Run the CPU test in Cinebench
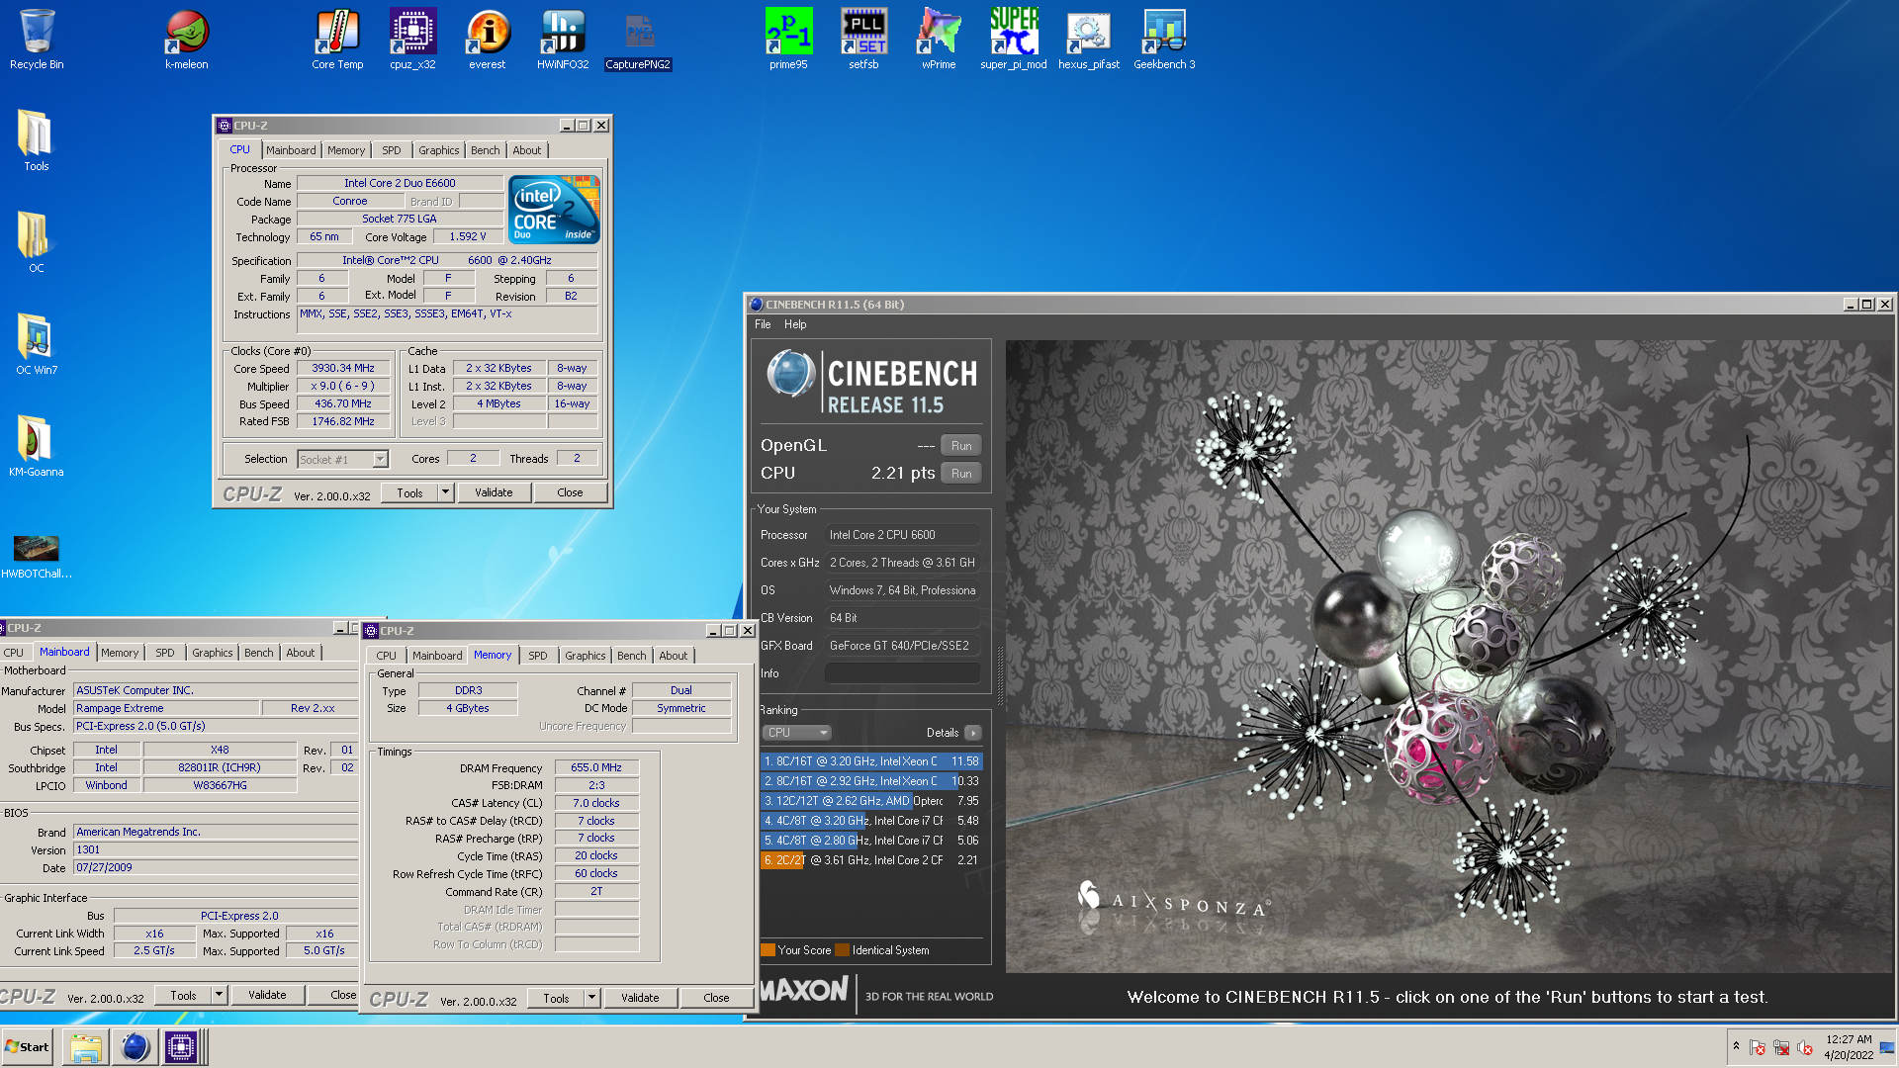 (961, 474)
